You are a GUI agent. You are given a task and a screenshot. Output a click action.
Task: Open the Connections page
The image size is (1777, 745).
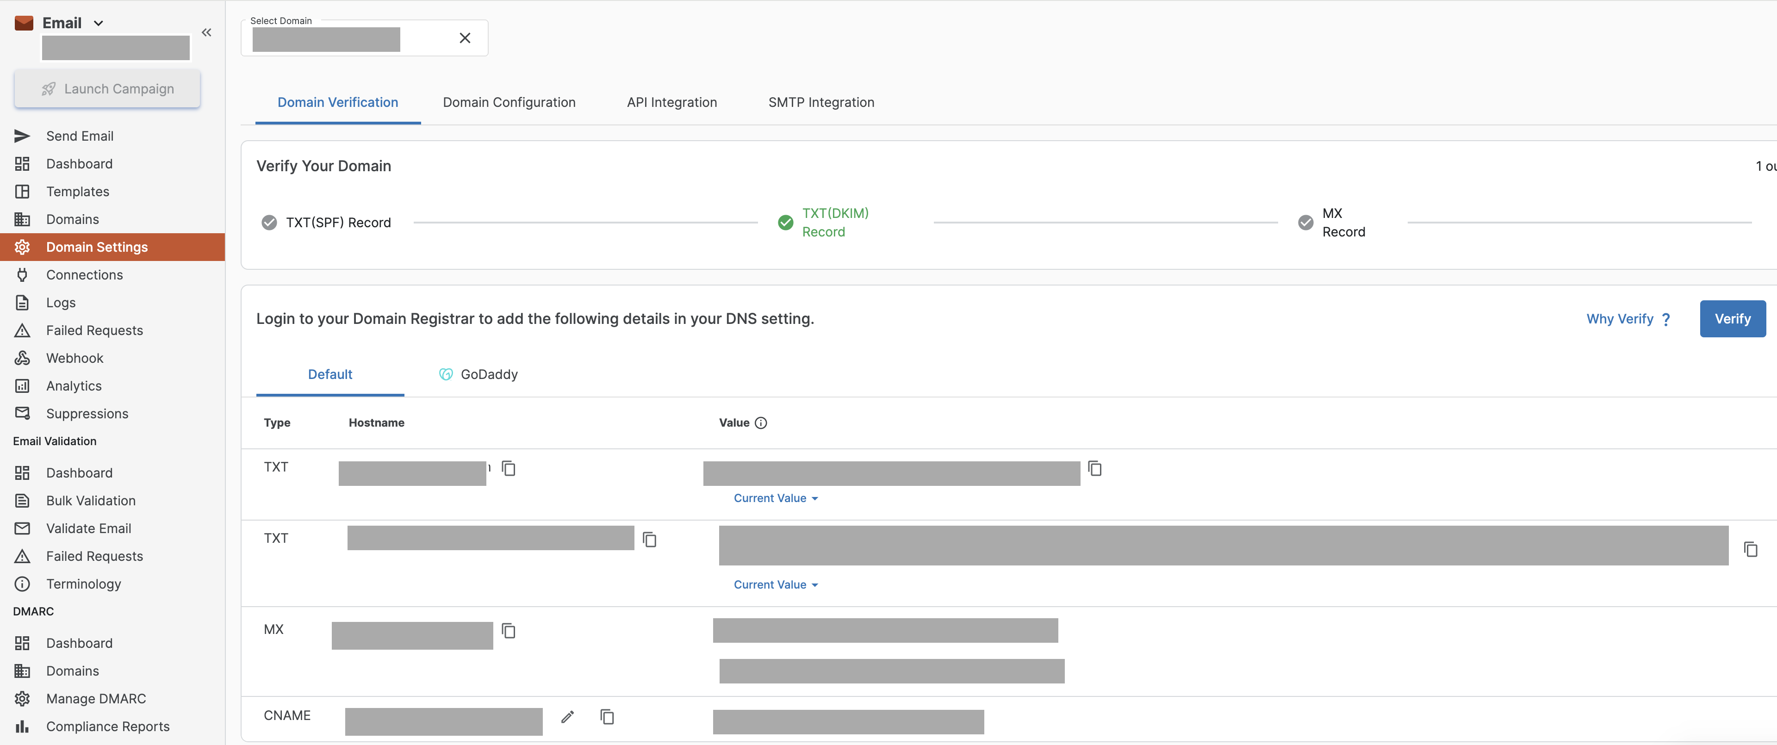pos(112,274)
